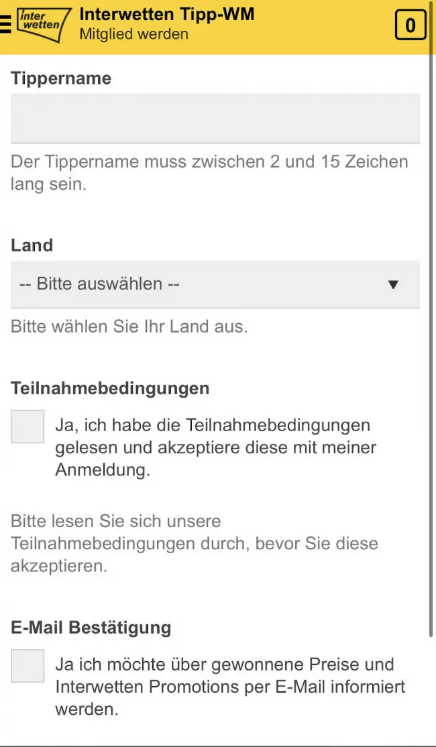
Task: Click the E-Mail Bestätigung heading
Action: [x=91, y=628]
